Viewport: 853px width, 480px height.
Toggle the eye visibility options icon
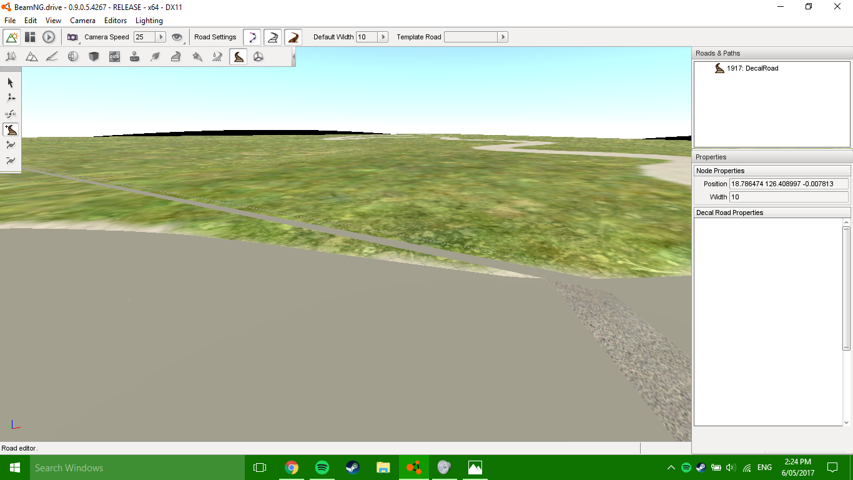click(177, 37)
